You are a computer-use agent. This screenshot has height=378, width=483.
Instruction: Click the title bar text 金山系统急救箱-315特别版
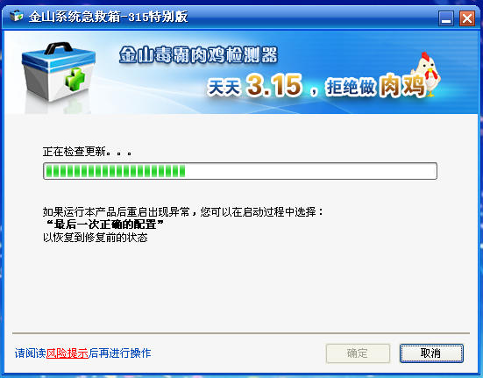[109, 17]
